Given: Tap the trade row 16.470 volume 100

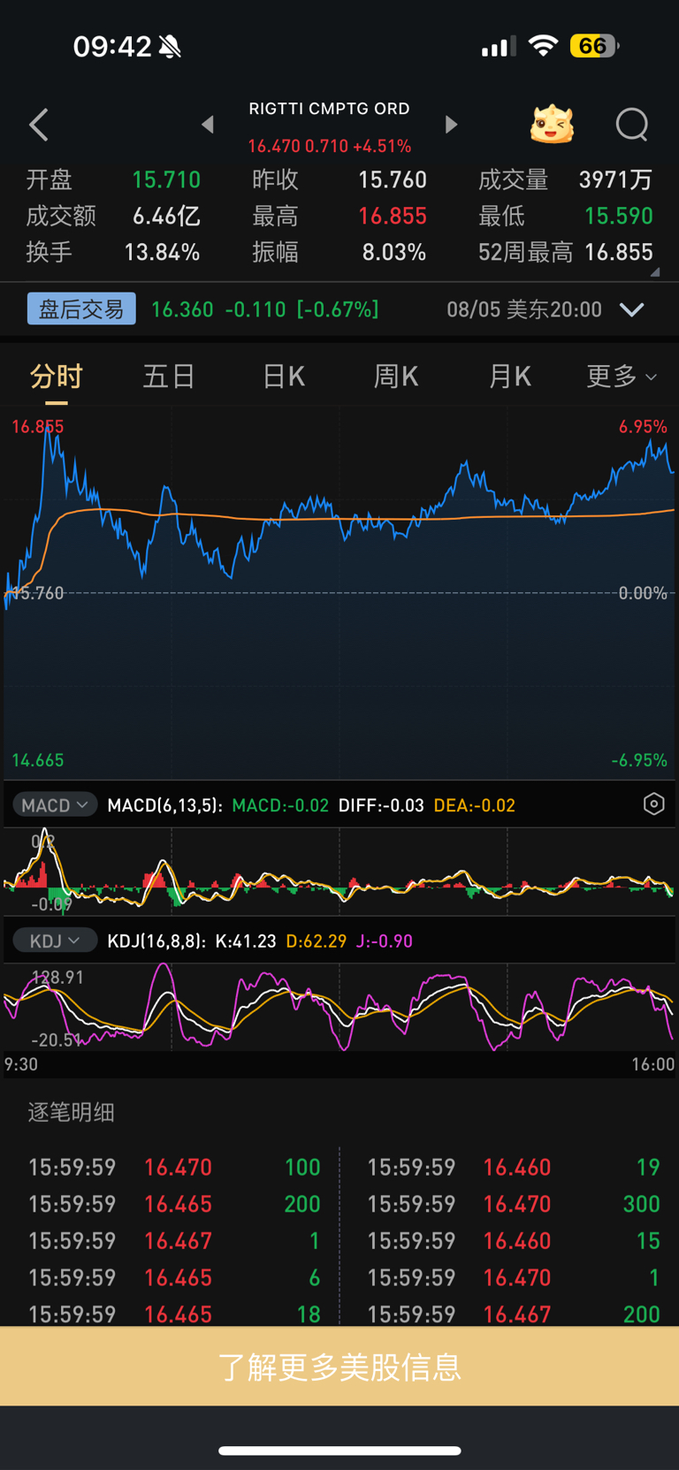Looking at the screenshot, I should pos(174,1167).
